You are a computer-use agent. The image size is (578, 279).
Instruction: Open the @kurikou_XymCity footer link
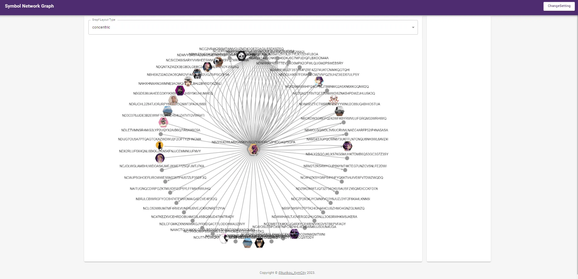[x=292, y=273]
